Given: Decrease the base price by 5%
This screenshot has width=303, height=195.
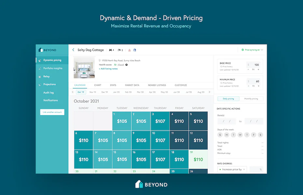Looking at the screenshot, I should 249,70.
